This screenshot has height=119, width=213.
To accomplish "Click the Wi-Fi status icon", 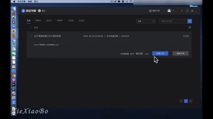I will coord(131,1).
